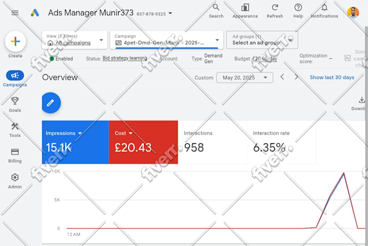This screenshot has height=246, width=368.
Task: Change the Cost metric dropdown
Action: (x=123, y=133)
